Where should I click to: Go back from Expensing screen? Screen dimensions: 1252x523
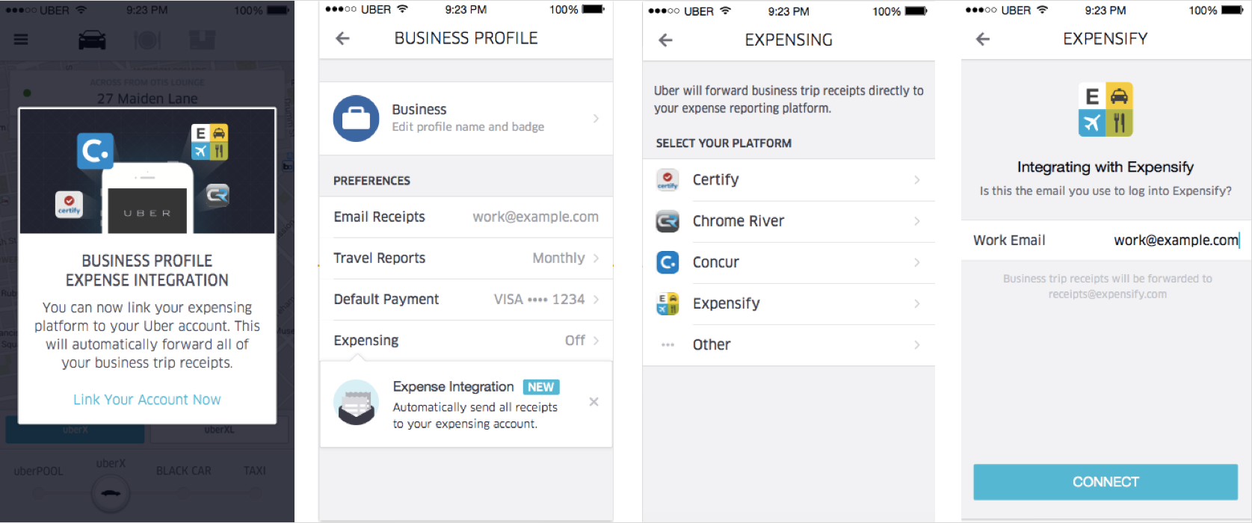pyautogui.click(x=665, y=40)
